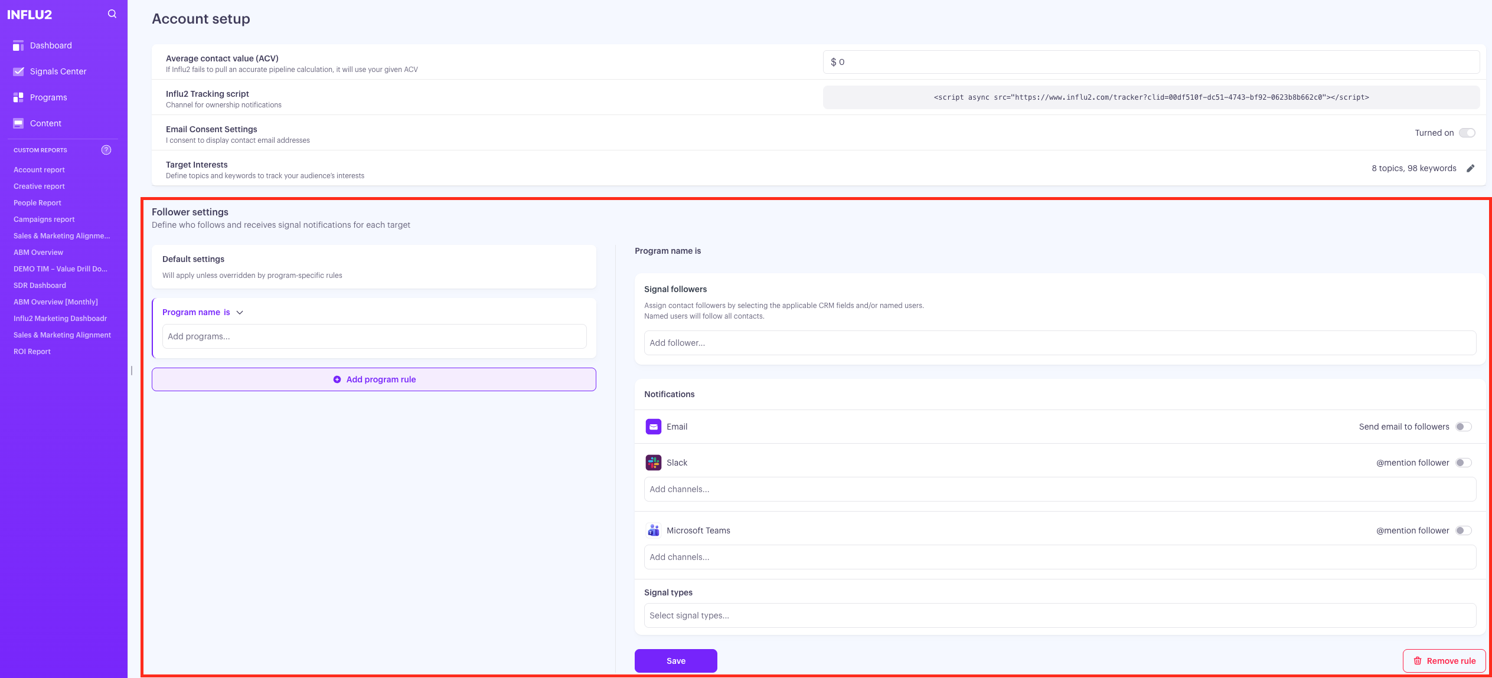Viewport: 1492px width, 678px height.
Task: Toggle Email Consent Settings switch
Action: point(1467,133)
